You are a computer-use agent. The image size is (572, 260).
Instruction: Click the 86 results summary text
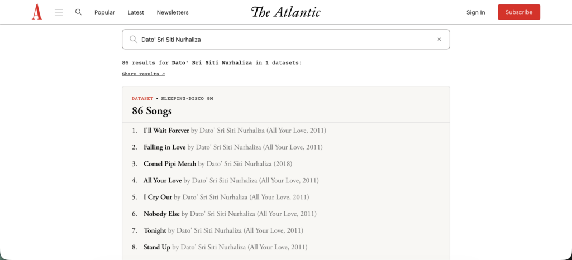(212, 62)
